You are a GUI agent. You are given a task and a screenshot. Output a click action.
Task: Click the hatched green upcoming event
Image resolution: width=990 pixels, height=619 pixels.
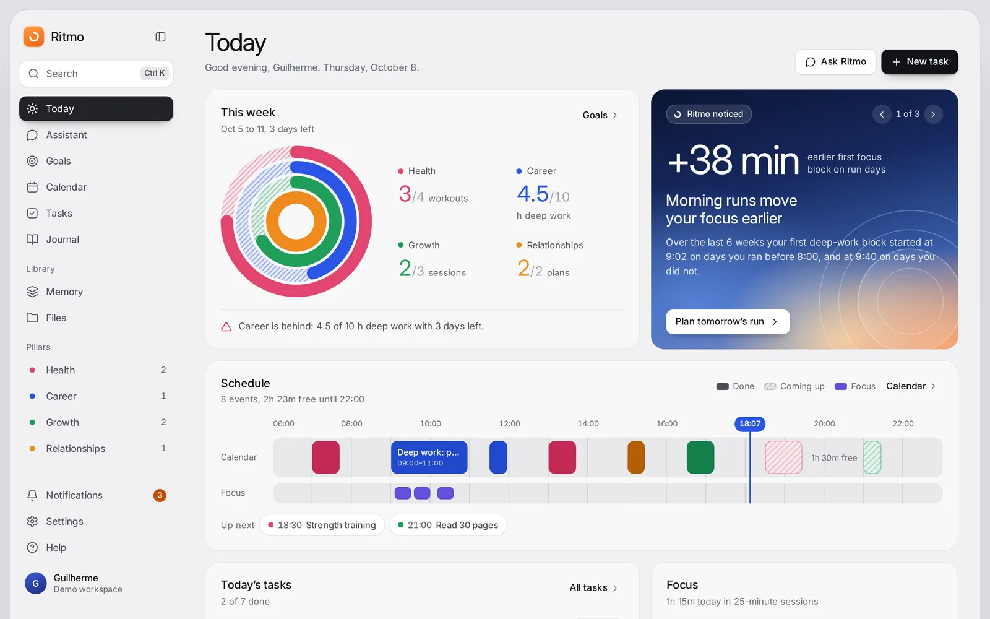tap(872, 457)
